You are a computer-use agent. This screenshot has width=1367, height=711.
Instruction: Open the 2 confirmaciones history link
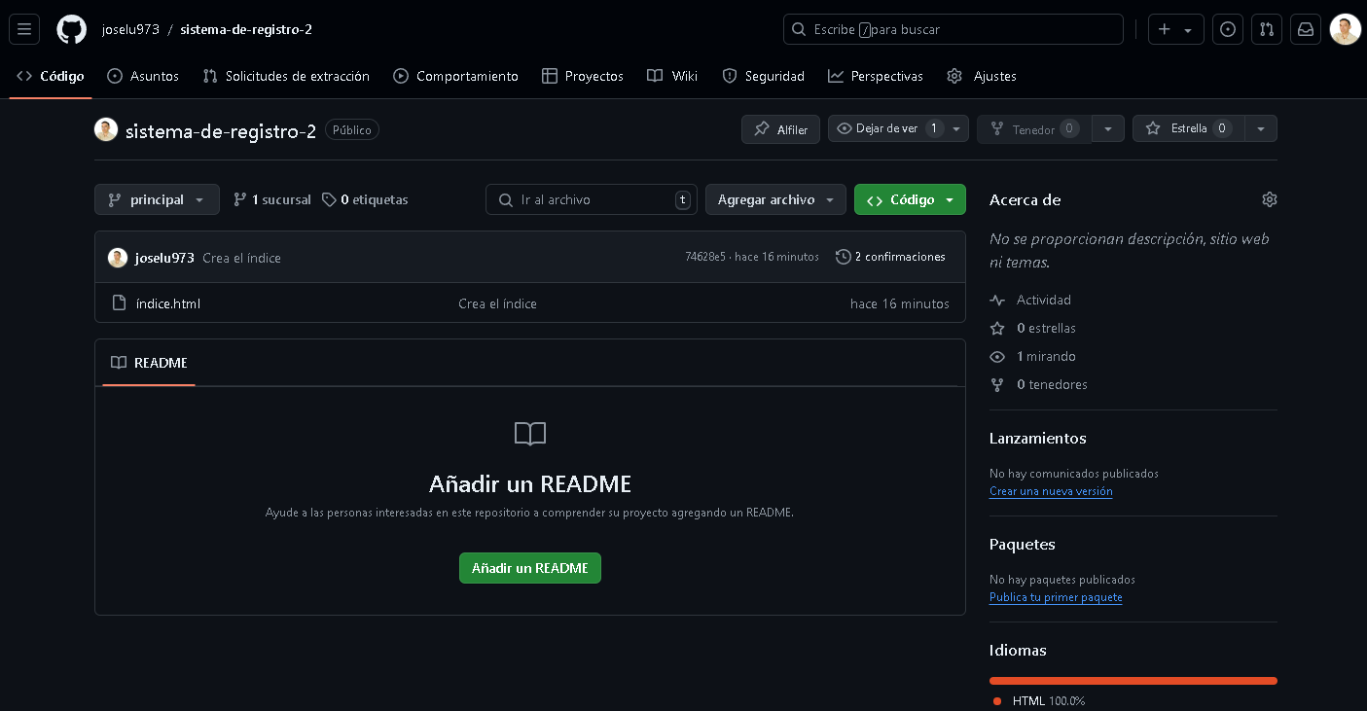click(x=890, y=257)
